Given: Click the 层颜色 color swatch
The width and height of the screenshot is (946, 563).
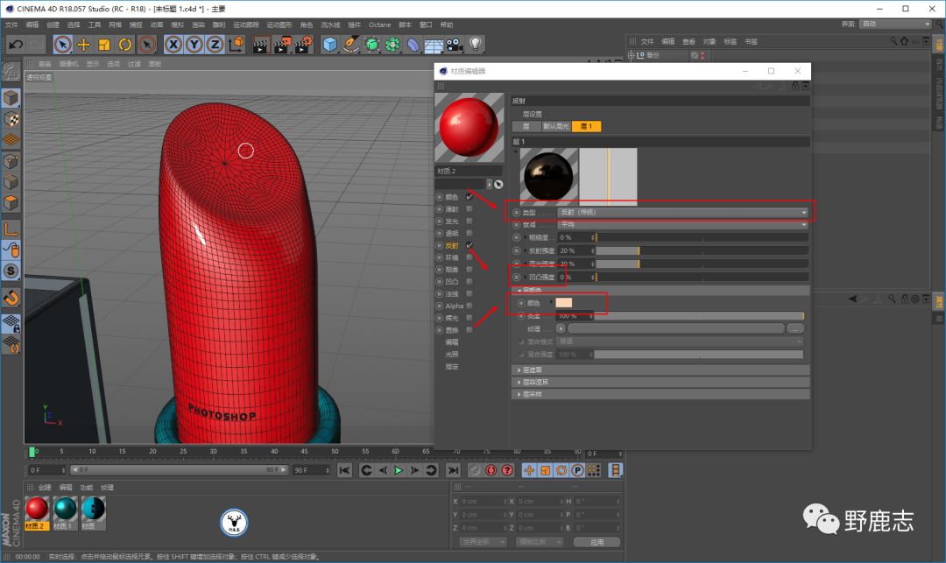Looking at the screenshot, I should (563, 303).
